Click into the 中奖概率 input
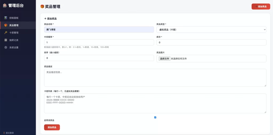Image resolution: width=273 pixels, height=135 pixels. click(99, 42)
